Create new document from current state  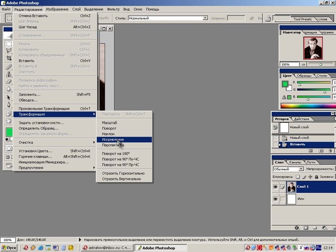(310, 151)
